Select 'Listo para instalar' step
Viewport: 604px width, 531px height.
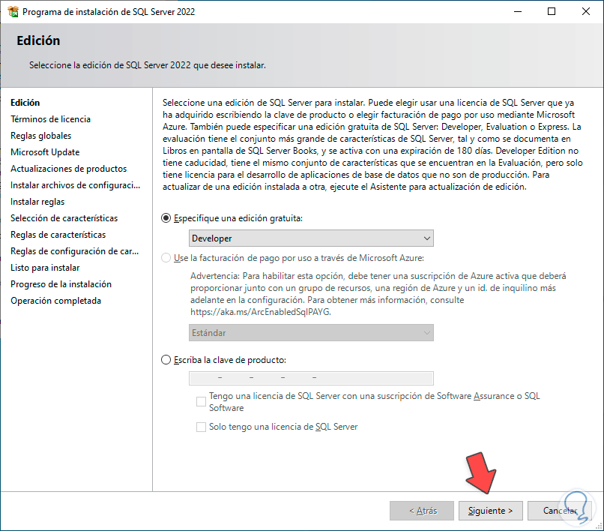click(45, 268)
